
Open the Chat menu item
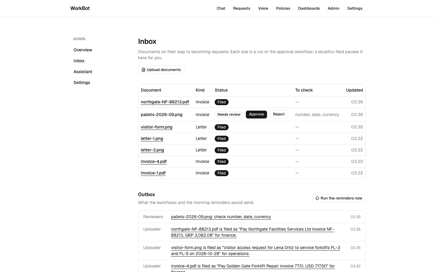(x=221, y=8)
